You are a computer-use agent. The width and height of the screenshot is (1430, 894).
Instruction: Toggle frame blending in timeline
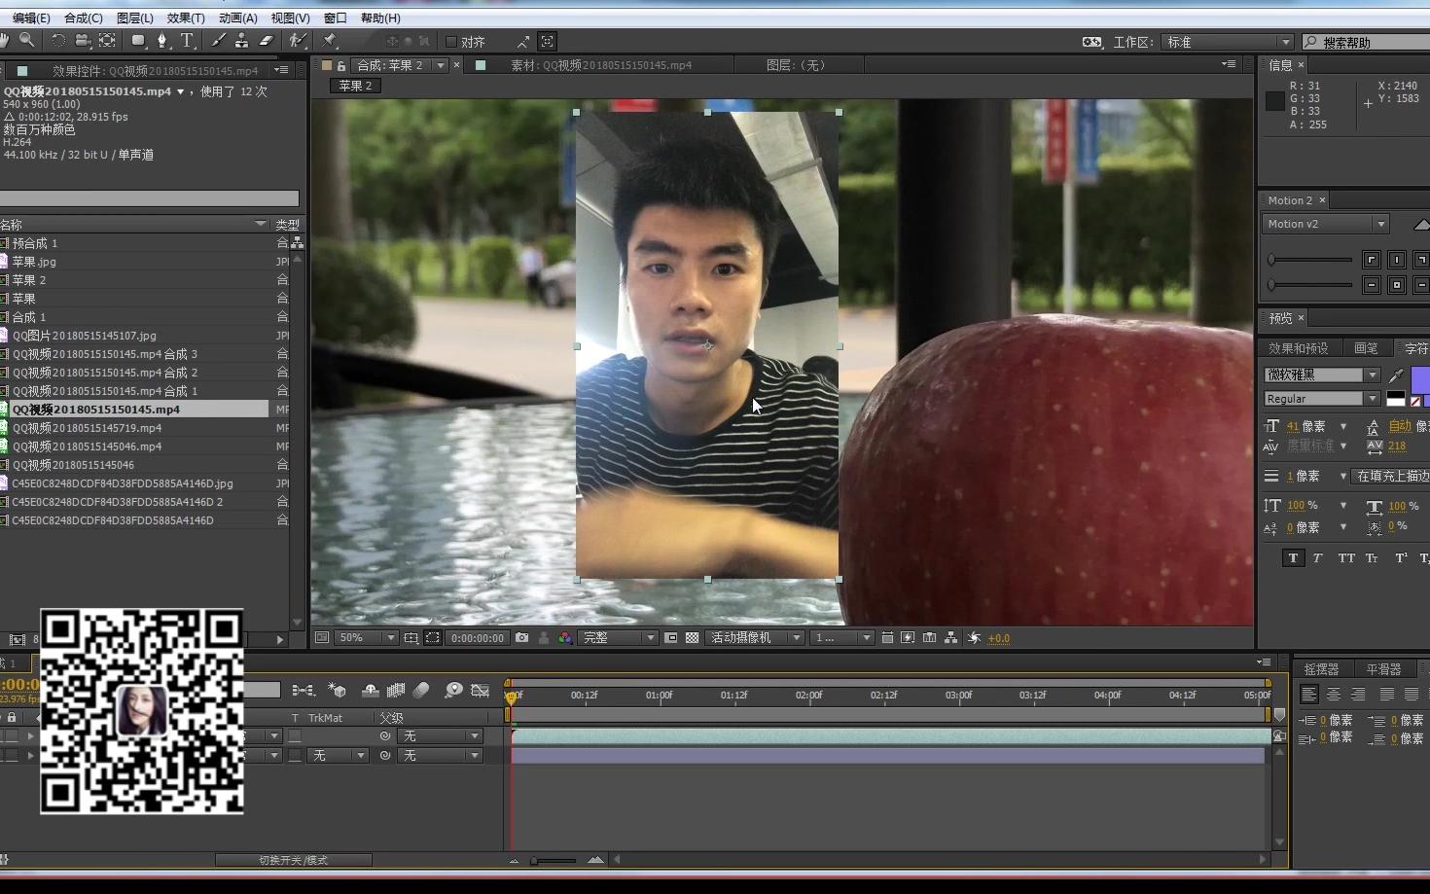396,690
